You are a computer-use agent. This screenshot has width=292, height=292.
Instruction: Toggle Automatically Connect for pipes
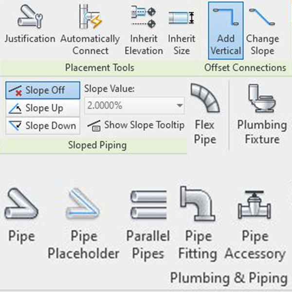click(90, 30)
